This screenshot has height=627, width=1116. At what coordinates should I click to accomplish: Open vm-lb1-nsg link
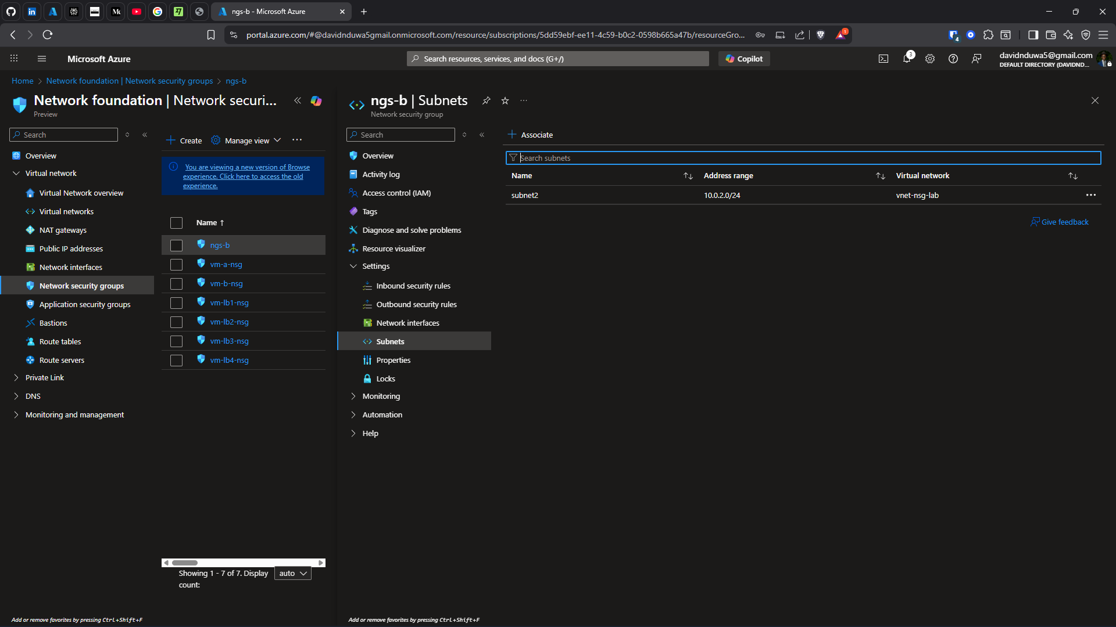[x=229, y=302]
